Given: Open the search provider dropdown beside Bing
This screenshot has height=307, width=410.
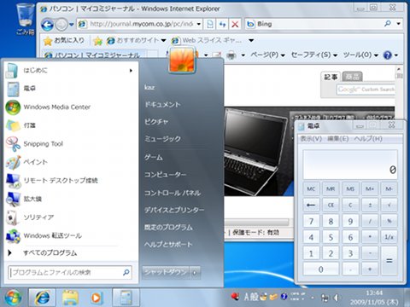Looking at the screenshot, I should tap(398, 24).
